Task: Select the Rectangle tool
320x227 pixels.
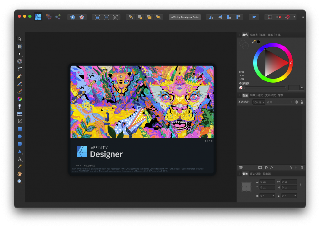Action: pyautogui.click(x=20, y=129)
